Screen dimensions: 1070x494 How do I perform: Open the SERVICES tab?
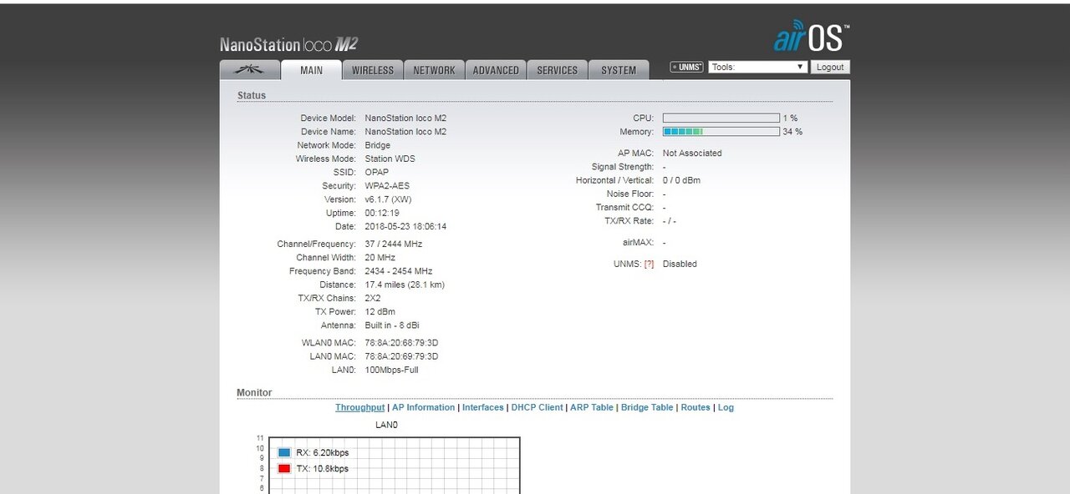[x=557, y=70]
